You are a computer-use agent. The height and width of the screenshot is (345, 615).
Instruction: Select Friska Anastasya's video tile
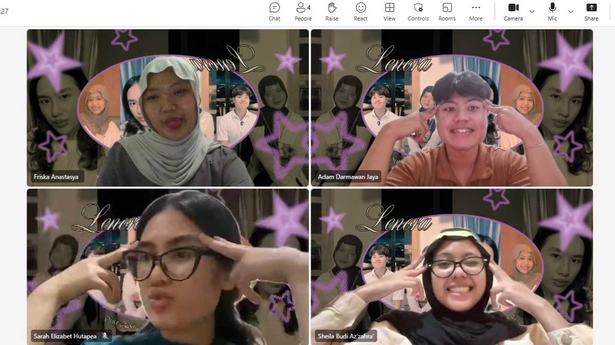[x=168, y=108]
